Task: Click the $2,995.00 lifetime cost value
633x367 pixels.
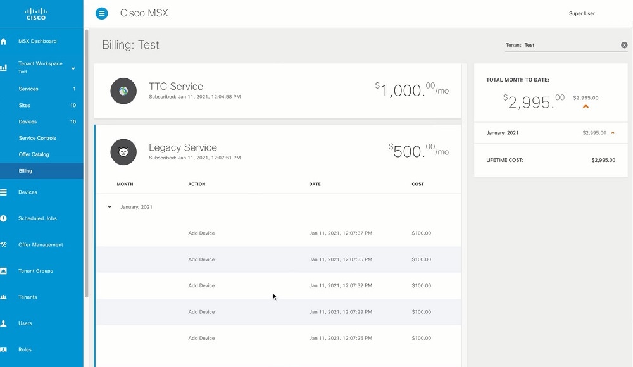Action: [x=603, y=160]
